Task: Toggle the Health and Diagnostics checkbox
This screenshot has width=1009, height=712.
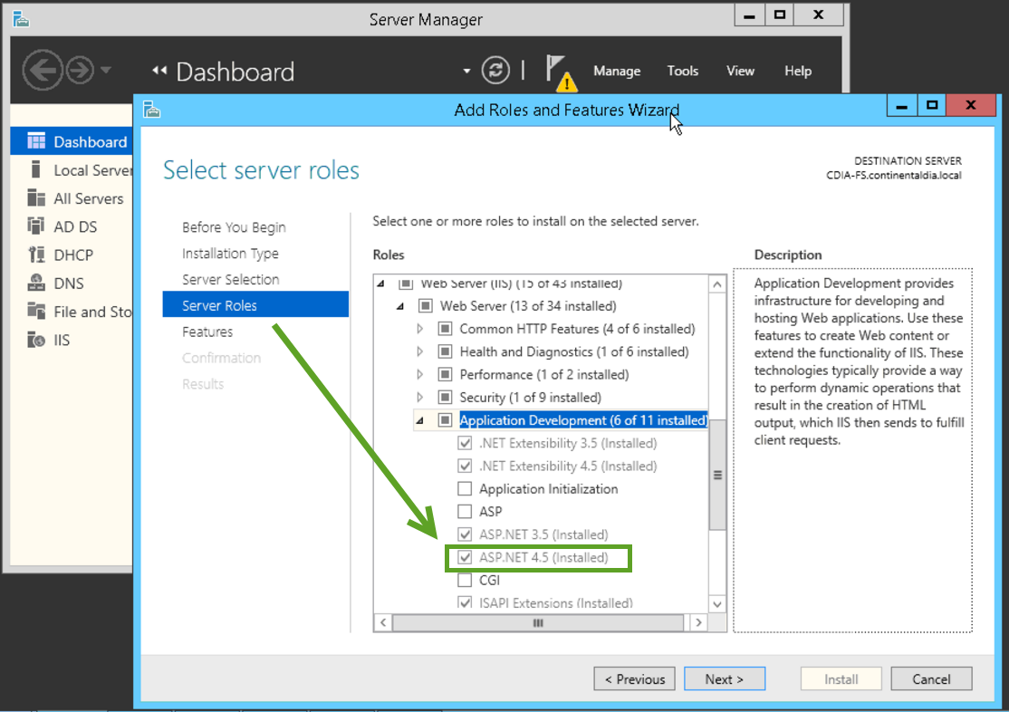Action: coord(445,351)
